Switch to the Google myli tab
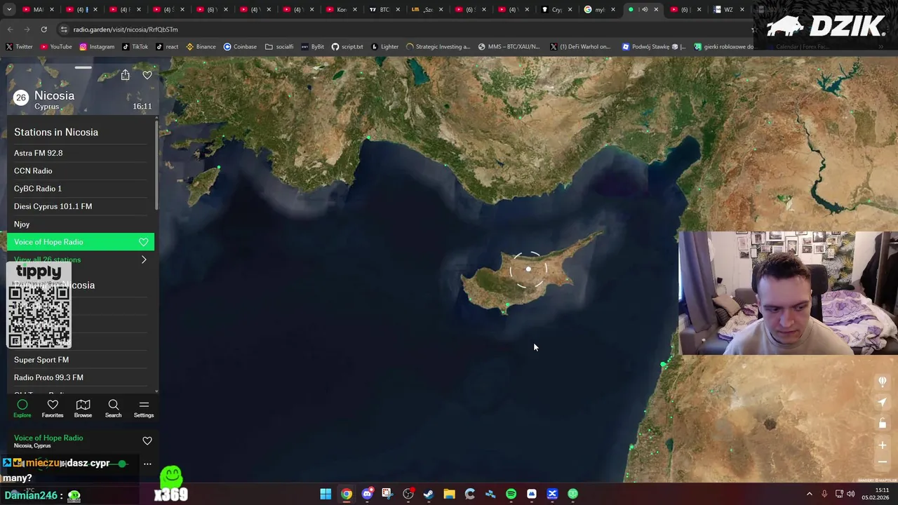This screenshot has height=505, width=898. [x=599, y=10]
